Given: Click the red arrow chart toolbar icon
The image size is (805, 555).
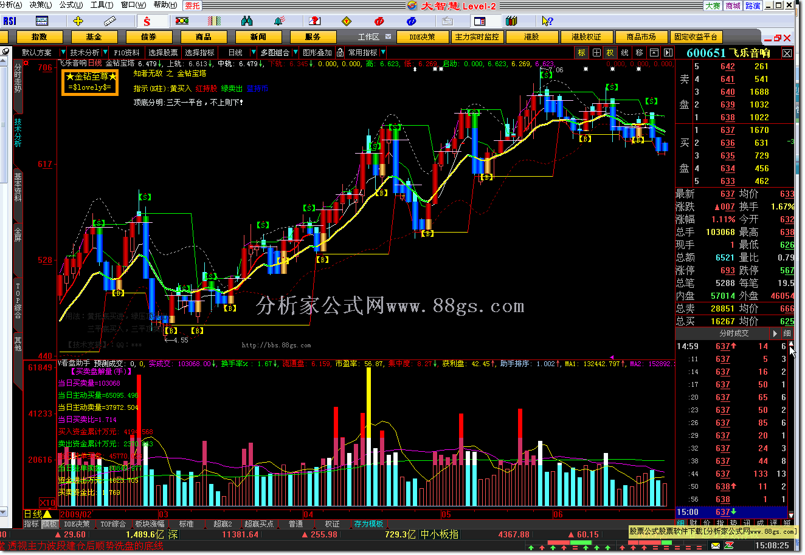Looking at the screenshot, I should [314, 21].
